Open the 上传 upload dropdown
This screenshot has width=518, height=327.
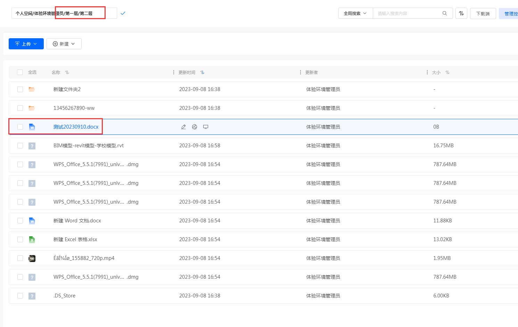[x=26, y=44]
